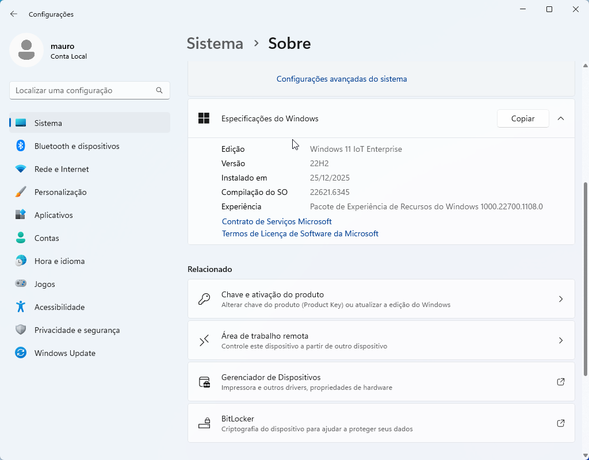Viewport: 589px width, 460px height.
Task: Click the vertical scrollbar thumb
Action: (585, 279)
